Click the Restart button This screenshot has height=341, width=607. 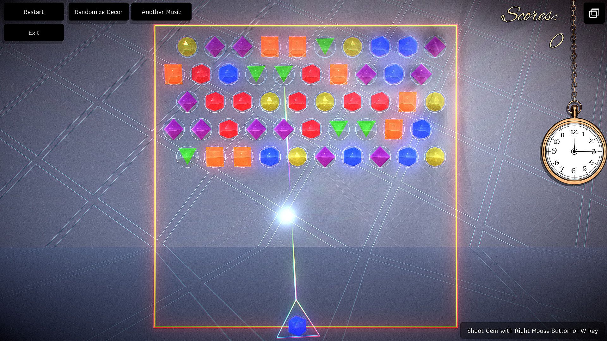34,12
